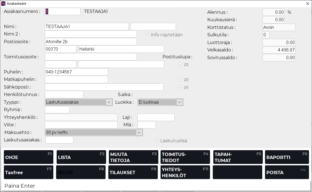Show TAPAHTUMAT transactions

[238, 157]
